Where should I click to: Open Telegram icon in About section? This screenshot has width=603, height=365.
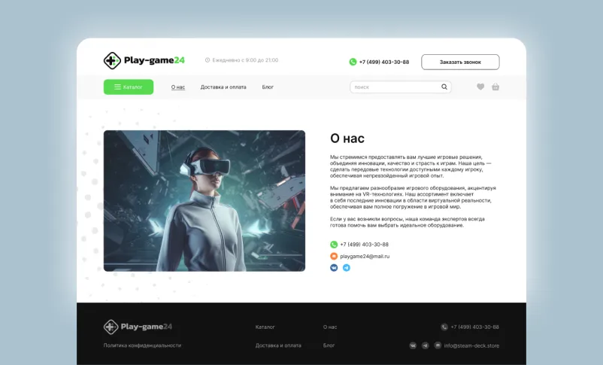347,268
